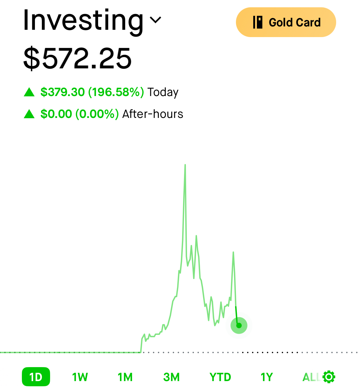Tap the dotted baseline on chart
This screenshot has width=358, height=389.
tap(179, 353)
